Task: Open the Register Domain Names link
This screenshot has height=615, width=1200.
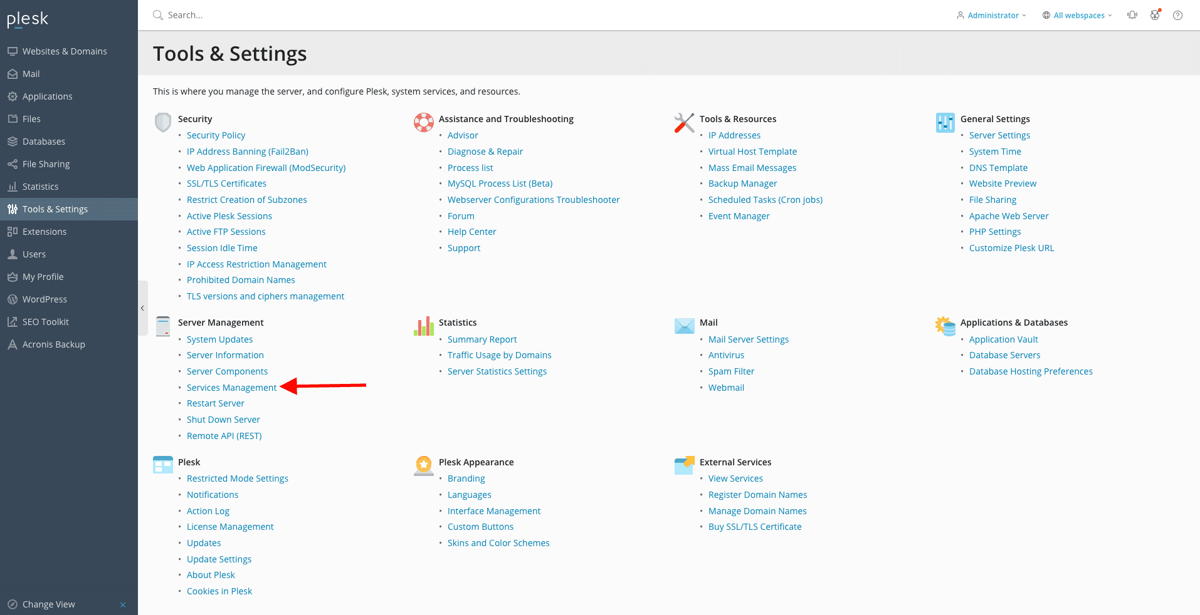Action: [x=757, y=495]
